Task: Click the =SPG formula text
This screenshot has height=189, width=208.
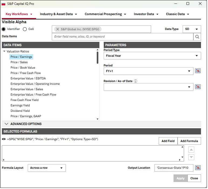Action: pyautogui.click(x=53, y=140)
